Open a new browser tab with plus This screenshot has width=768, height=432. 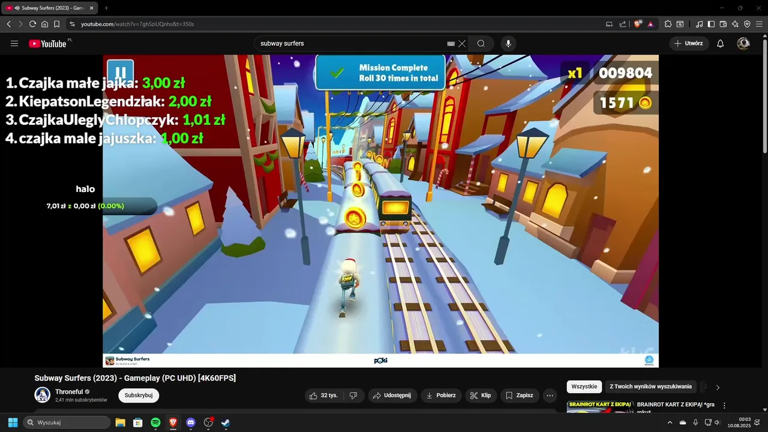pos(106,8)
